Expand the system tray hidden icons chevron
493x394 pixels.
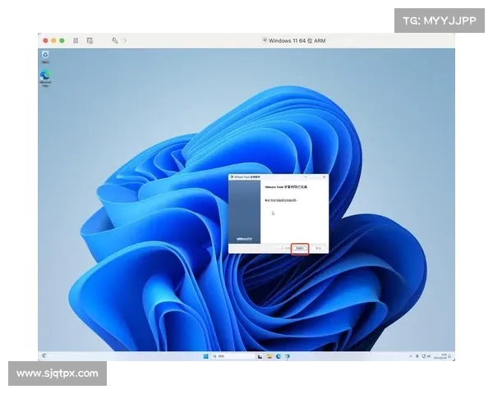(x=411, y=356)
